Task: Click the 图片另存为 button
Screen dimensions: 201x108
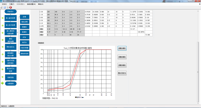Action: [122, 73]
